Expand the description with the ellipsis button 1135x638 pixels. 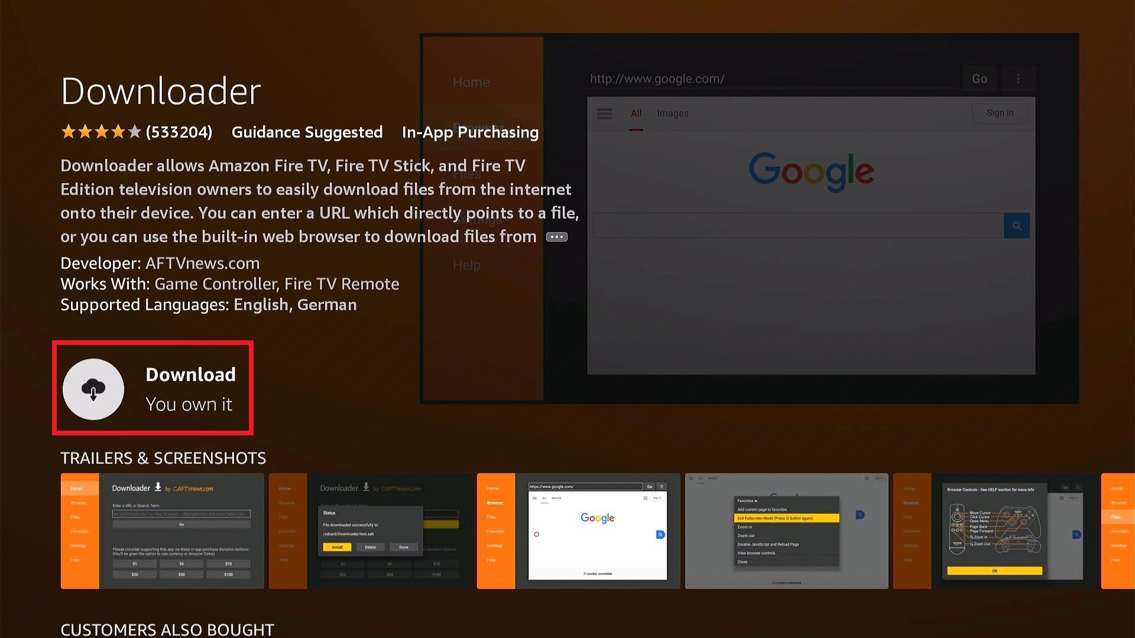(x=556, y=237)
